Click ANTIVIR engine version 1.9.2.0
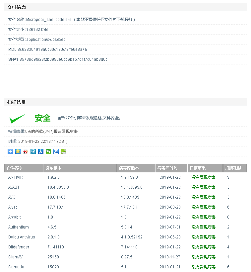This screenshot has height=272, width=251. [53, 177]
